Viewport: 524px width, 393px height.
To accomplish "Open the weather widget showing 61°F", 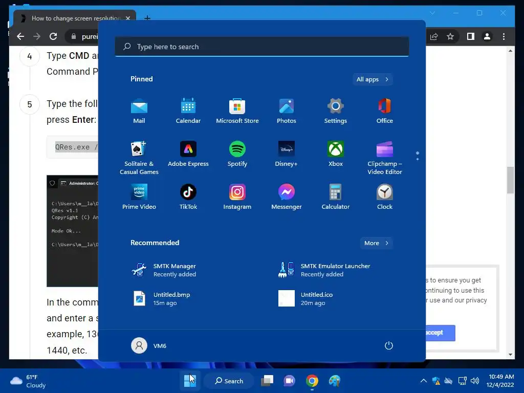I will click(x=29, y=381).
